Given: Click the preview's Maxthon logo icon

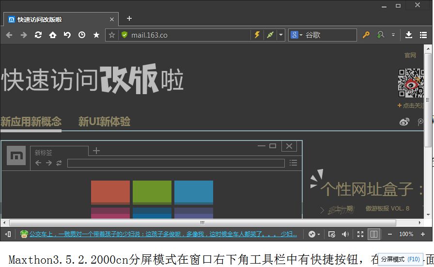Looking at the screenshot, I should tap(16, 156).
